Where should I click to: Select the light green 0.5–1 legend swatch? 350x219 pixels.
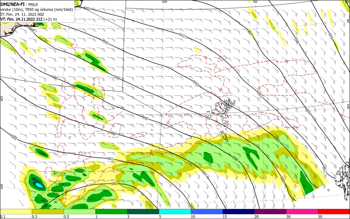(x=79, y=212)
